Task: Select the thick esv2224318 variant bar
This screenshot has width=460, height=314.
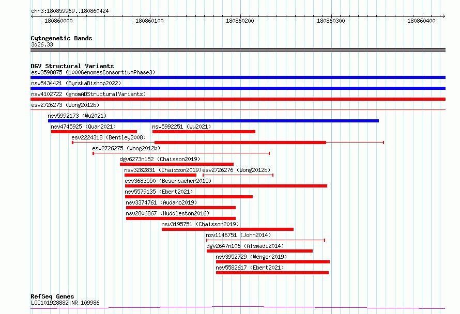Action: 240,143
